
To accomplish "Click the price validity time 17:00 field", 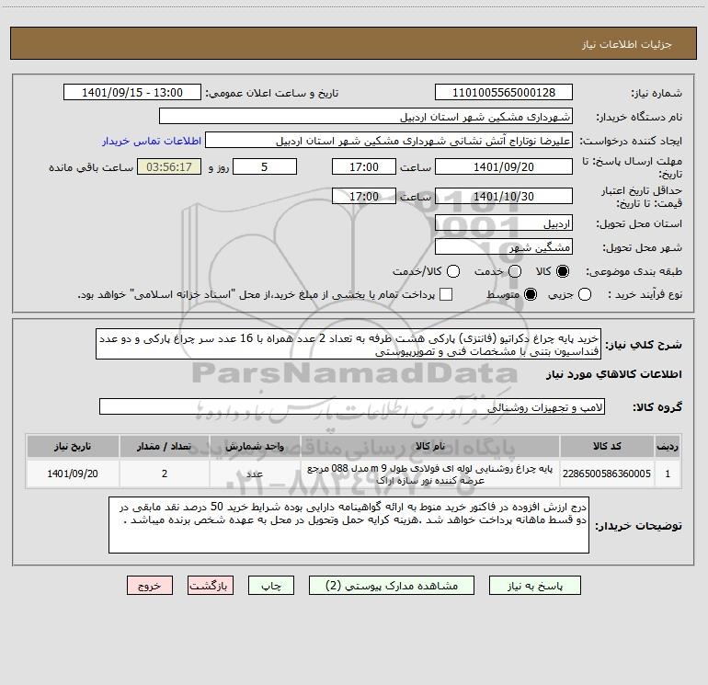I will click(x=364, y=197).
